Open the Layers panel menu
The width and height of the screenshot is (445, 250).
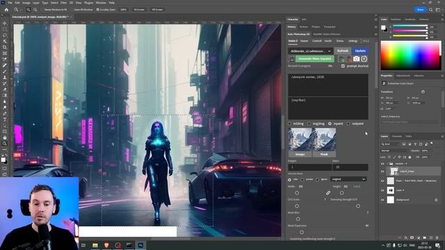pyautogui.click(x=442, y=136)
